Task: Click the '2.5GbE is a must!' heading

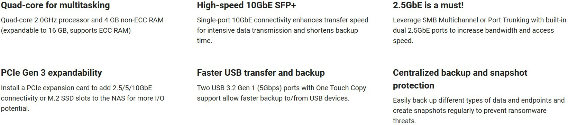Action: coord(428,6)
